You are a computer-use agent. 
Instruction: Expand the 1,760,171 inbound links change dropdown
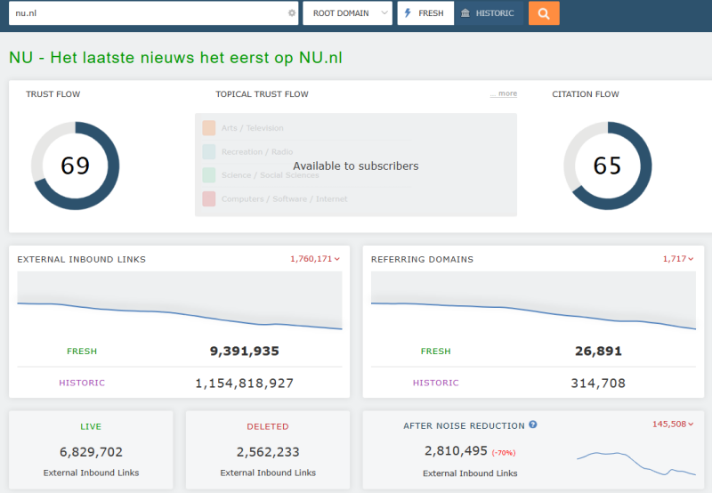tap(315, 259)
